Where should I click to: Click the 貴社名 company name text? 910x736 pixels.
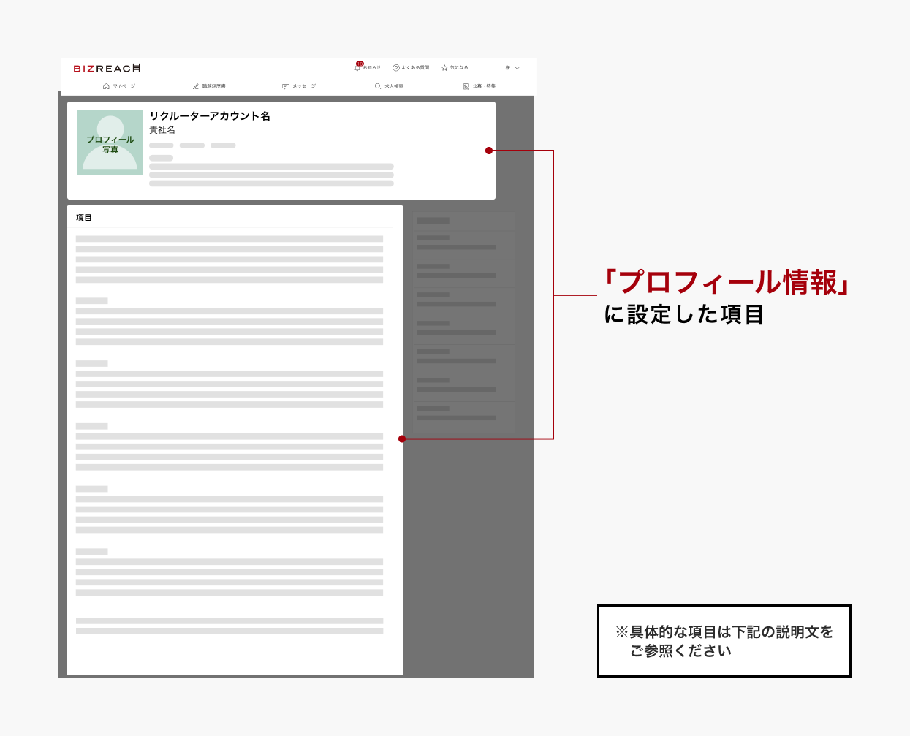[x=162, y=129]
